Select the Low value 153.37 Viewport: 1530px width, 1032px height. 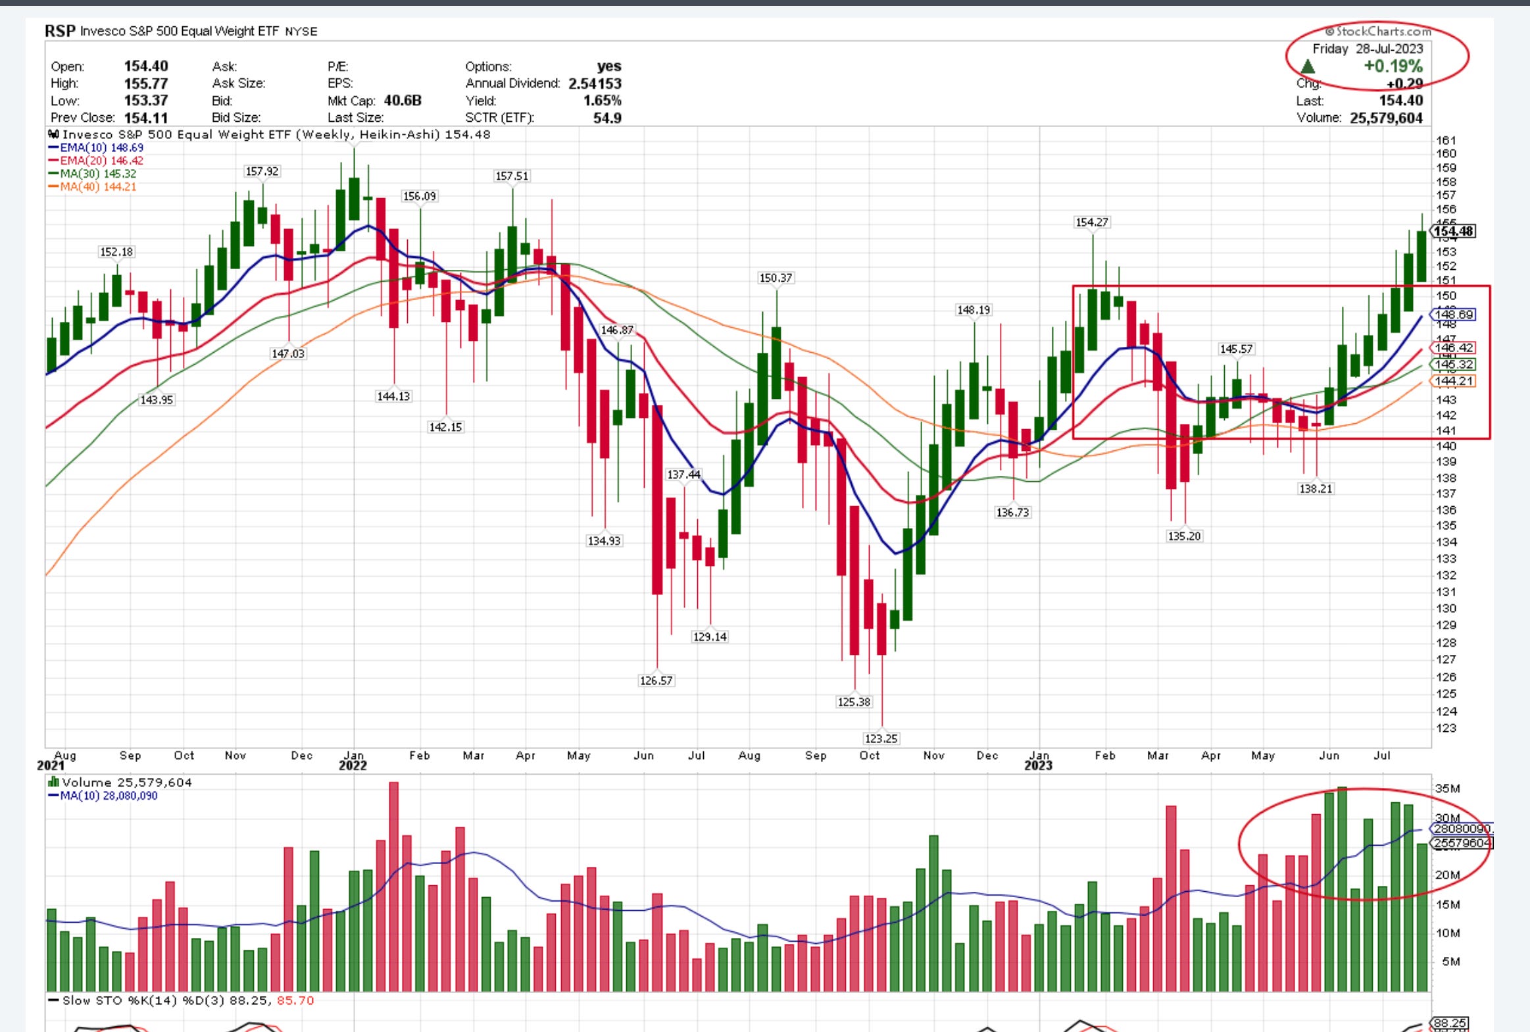pos(146,101)
